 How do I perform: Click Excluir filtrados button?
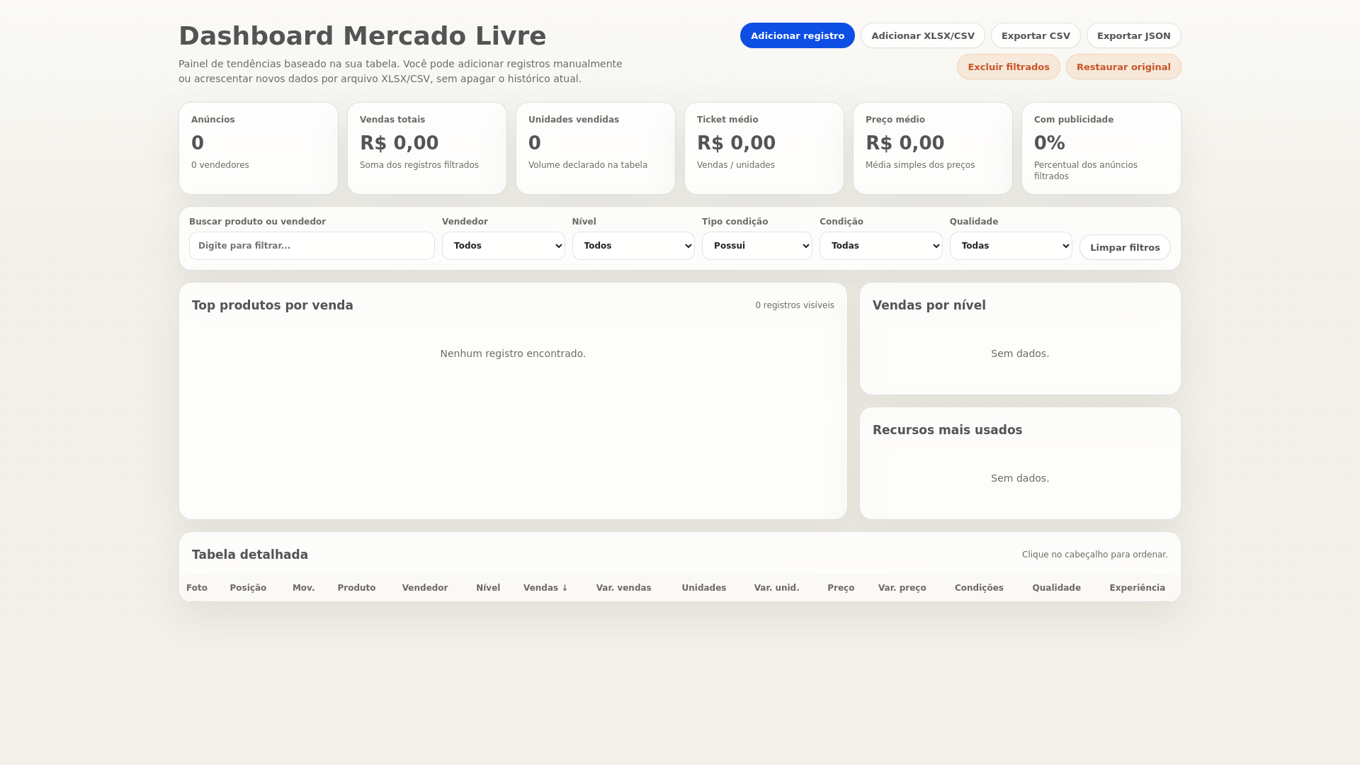click(x=1008, y=67)
